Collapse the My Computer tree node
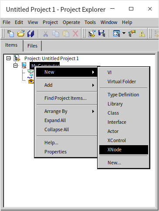Viewport: 159px width, 211px height. [x=16, y=66]
